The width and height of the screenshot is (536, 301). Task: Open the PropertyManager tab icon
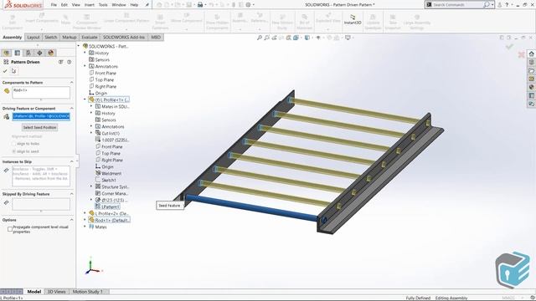tap(17, 53)
